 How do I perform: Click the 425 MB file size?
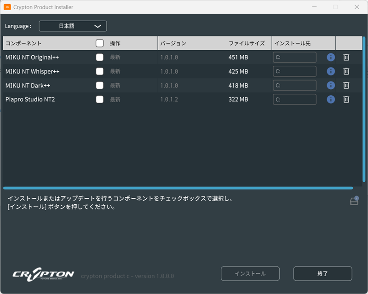coord(238,71)
